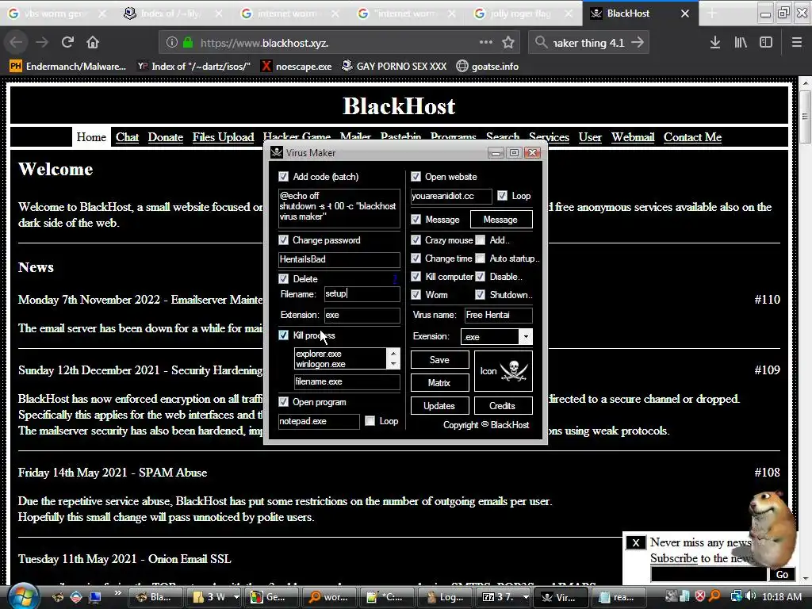Expand quick launch overflow chevron
Screen dimensions: 812x609
coord(117,592)
